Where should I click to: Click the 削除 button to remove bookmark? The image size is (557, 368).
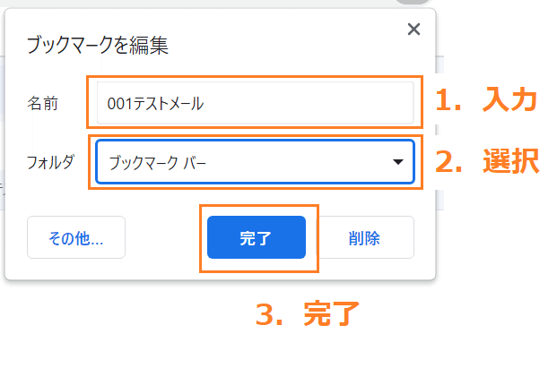[364, 237]
